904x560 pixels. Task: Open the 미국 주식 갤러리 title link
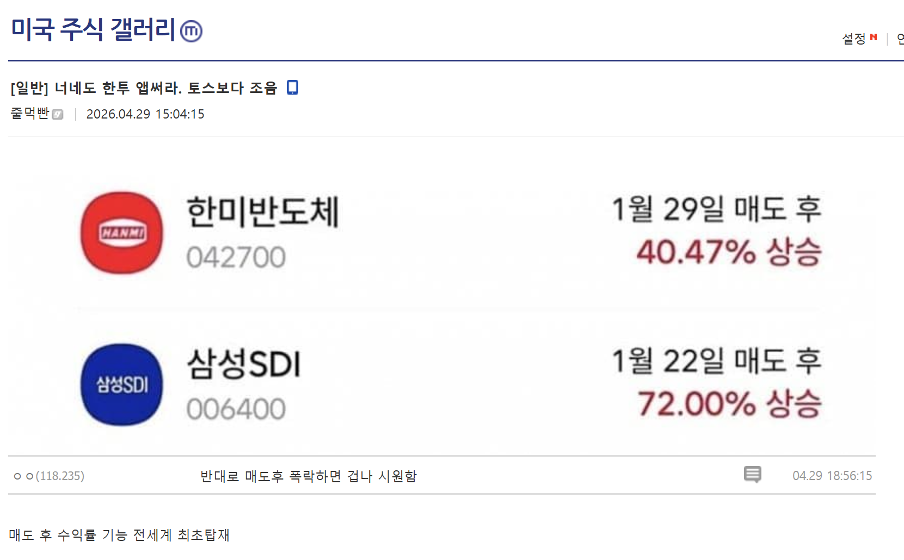(93, 29)
